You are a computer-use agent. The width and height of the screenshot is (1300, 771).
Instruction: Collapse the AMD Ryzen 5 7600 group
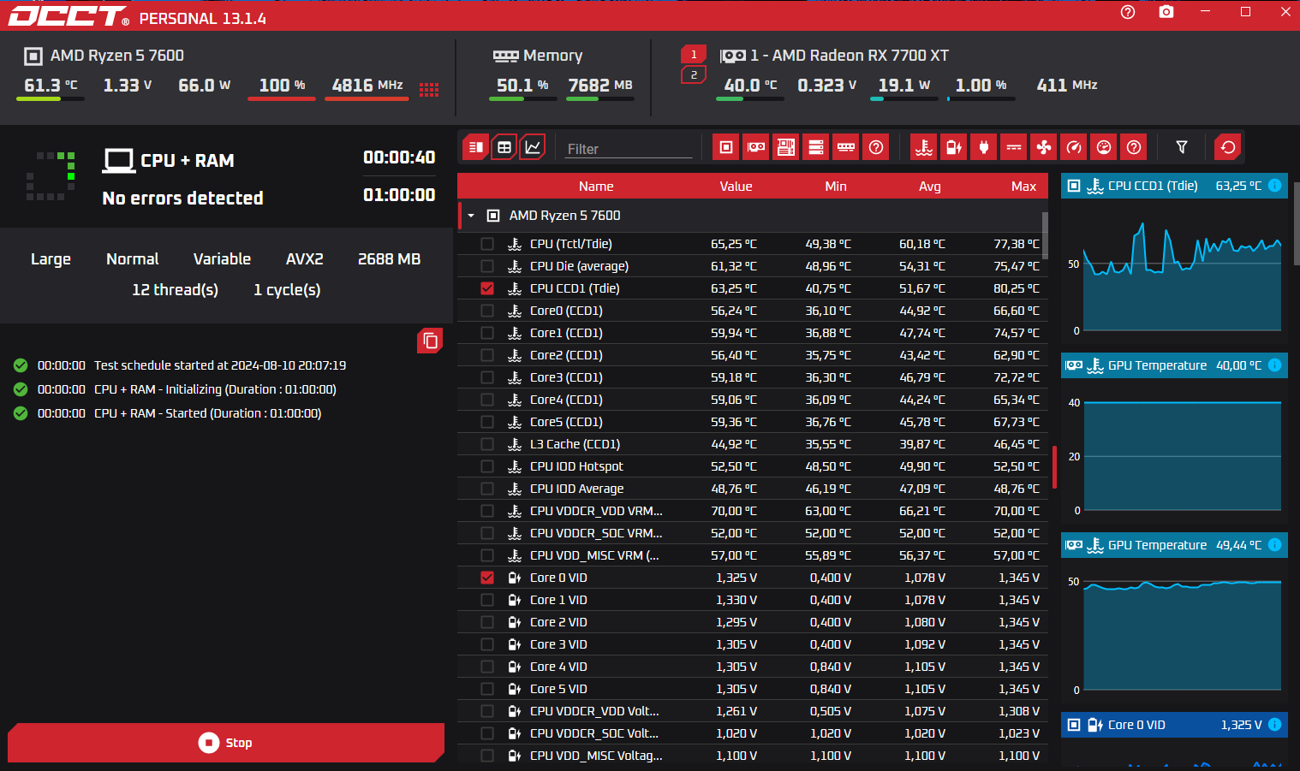coord(471,216)
